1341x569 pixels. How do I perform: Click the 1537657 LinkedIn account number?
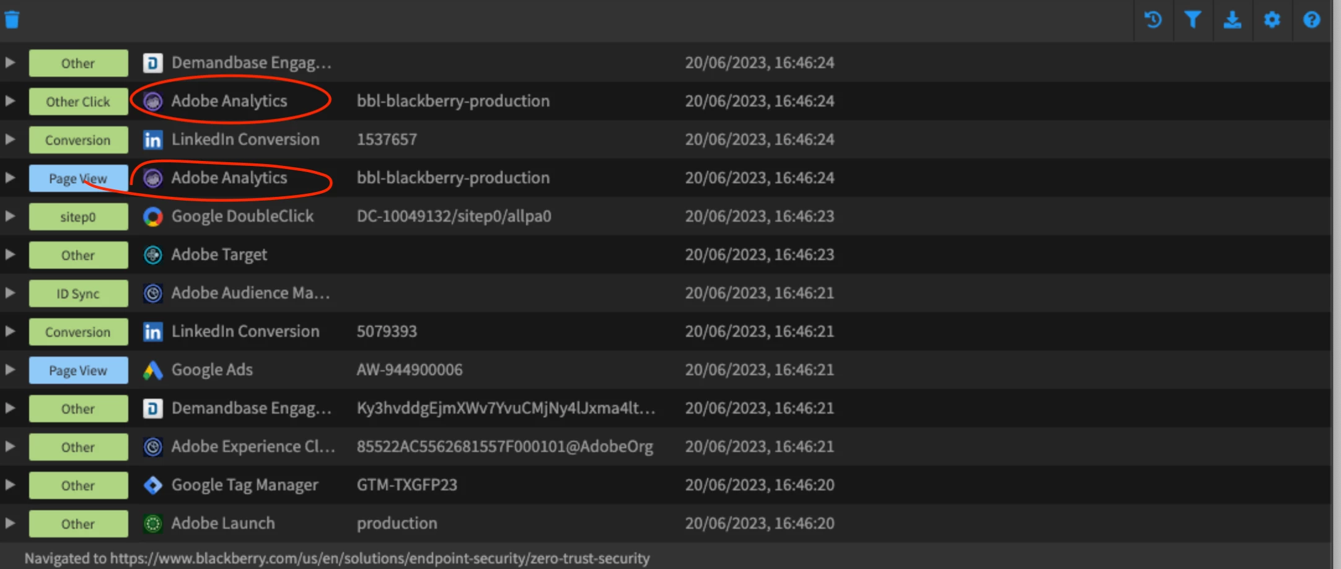pos(387,139)
